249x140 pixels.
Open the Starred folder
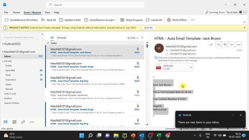9,89
